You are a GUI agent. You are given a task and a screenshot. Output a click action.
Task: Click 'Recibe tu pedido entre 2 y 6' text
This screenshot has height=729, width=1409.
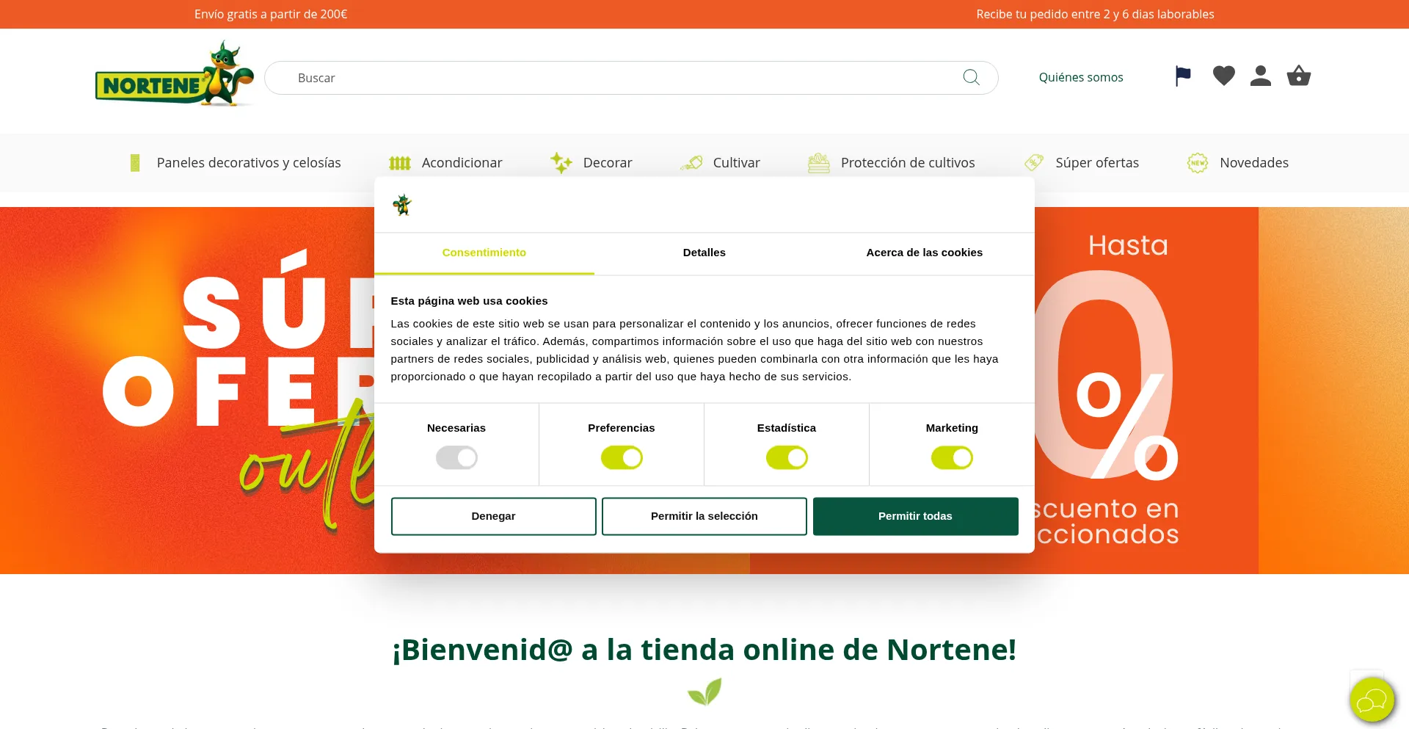(x=1095, y=14)
